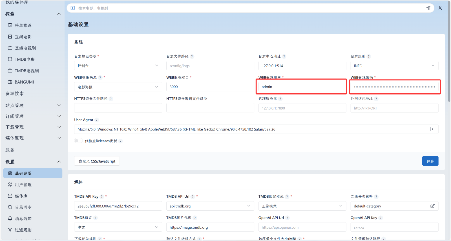Screen dimensions: 451x241
Task: Click the help icon next to TMDB API Key
Action: coord(102,197)
